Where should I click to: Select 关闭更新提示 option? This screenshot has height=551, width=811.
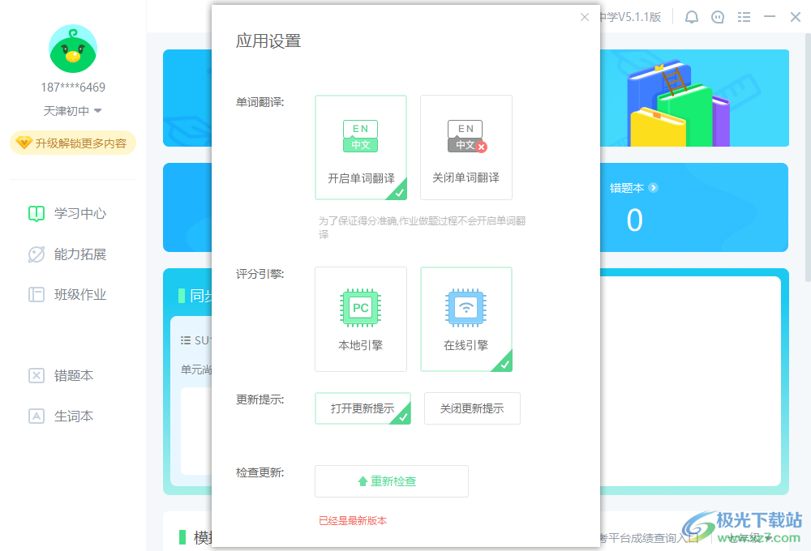click(472, 408)
